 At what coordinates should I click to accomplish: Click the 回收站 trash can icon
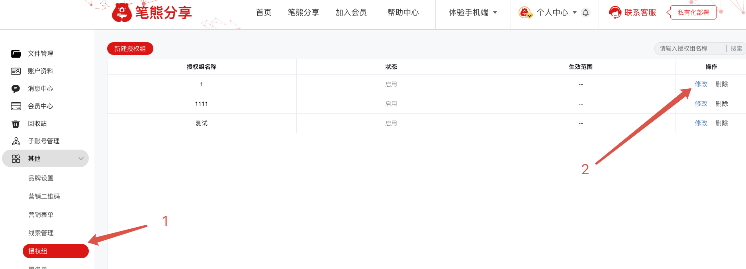click(16, 124)
